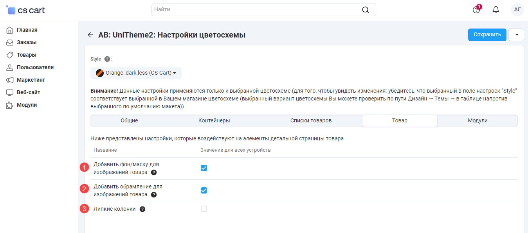Click help icon for Добавить фон/маску setting
This screenshot has height=233, width=528.
click(x=154, y=172)
